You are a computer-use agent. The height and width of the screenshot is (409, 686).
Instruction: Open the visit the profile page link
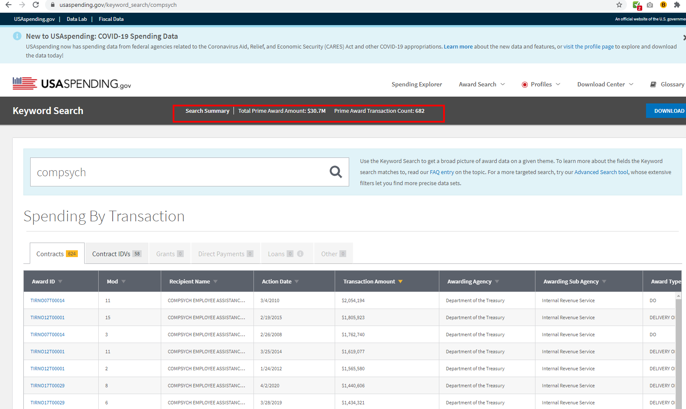(589, 47)
